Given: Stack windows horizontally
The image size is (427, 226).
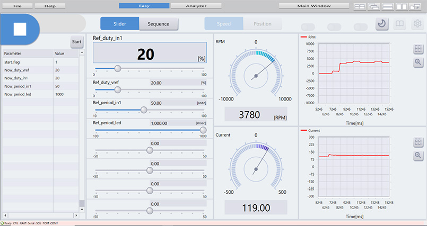Looking at the screenshot, I should click(388, 6).
